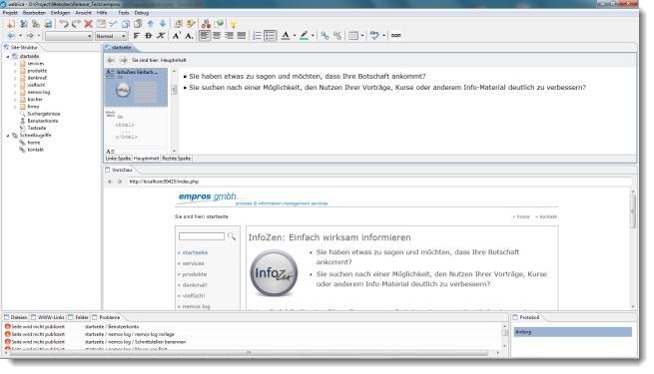Image resolution: width=654 pixels, height=374 pixels.
Task: Open the Einfügen menu
Action: coord(60,13)
